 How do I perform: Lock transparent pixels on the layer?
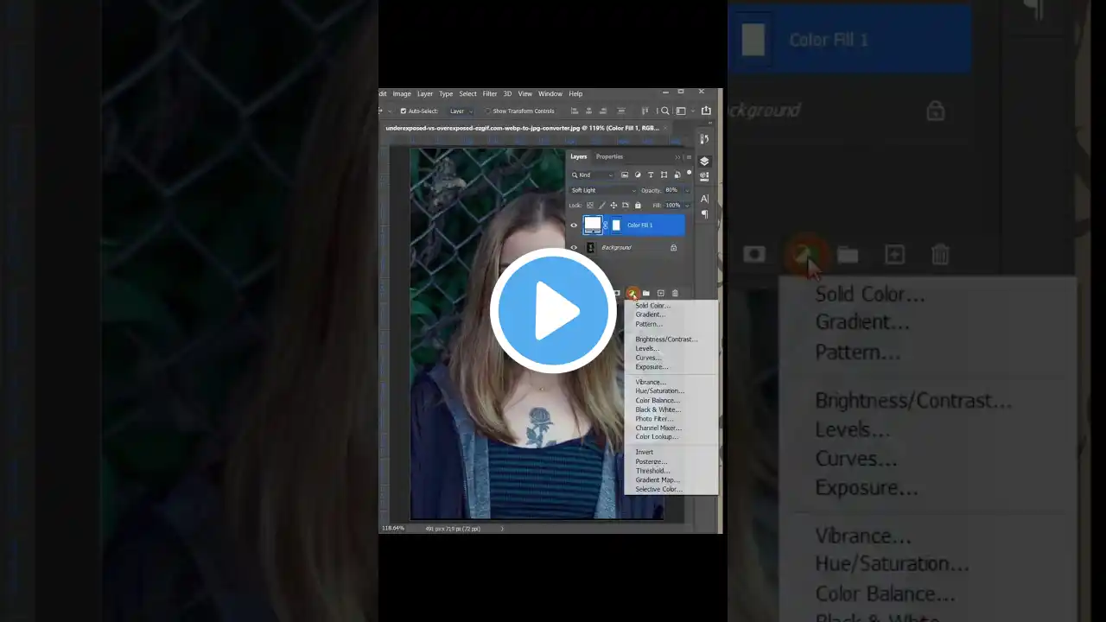point(590,206)
